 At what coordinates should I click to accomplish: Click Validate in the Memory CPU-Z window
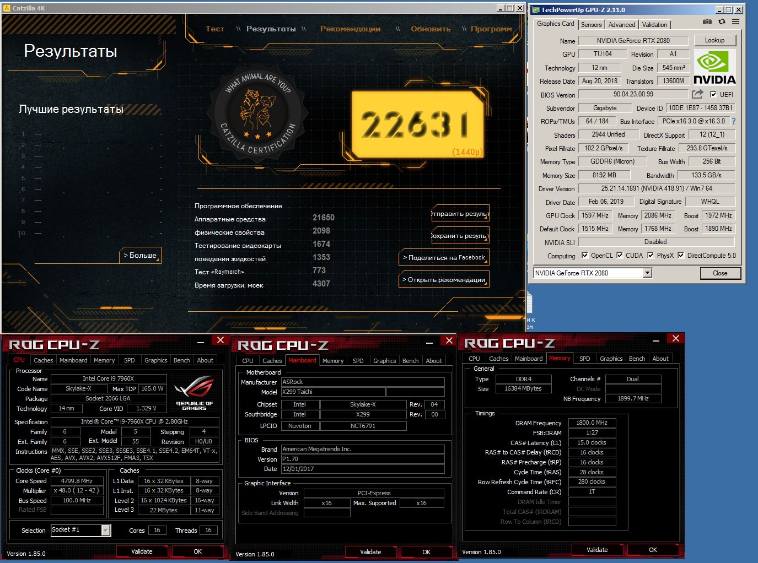coord(597,550)
